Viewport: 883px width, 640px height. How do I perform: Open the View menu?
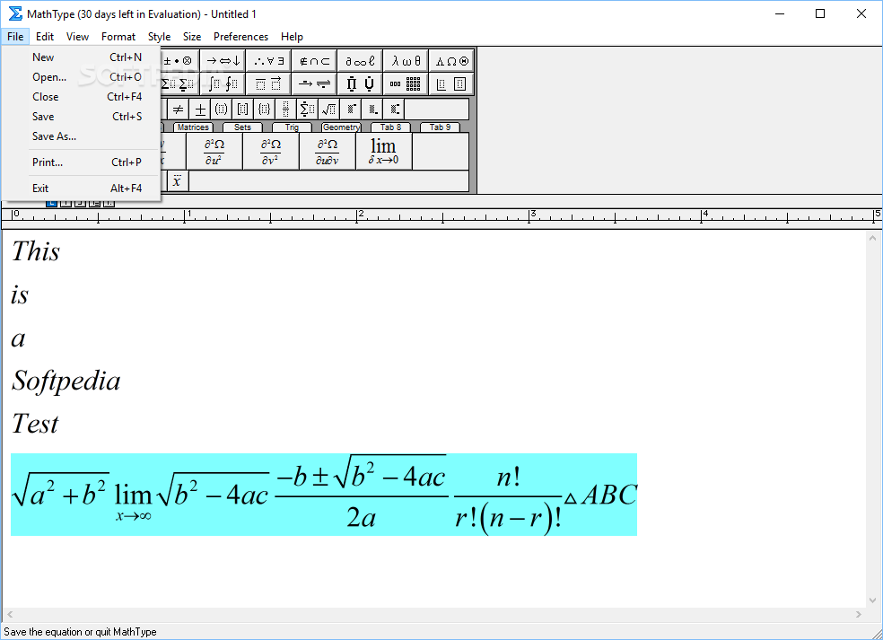point(77,37)
